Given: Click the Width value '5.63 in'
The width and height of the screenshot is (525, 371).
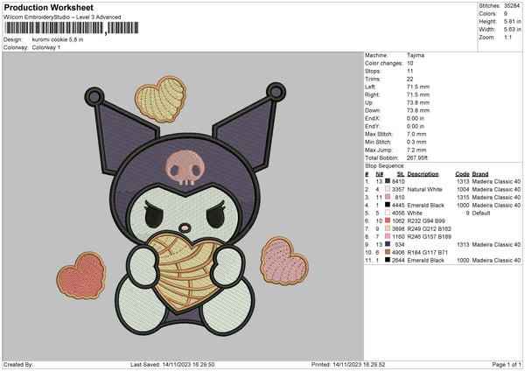Looking at the screenshot, I should pos(512,30).
